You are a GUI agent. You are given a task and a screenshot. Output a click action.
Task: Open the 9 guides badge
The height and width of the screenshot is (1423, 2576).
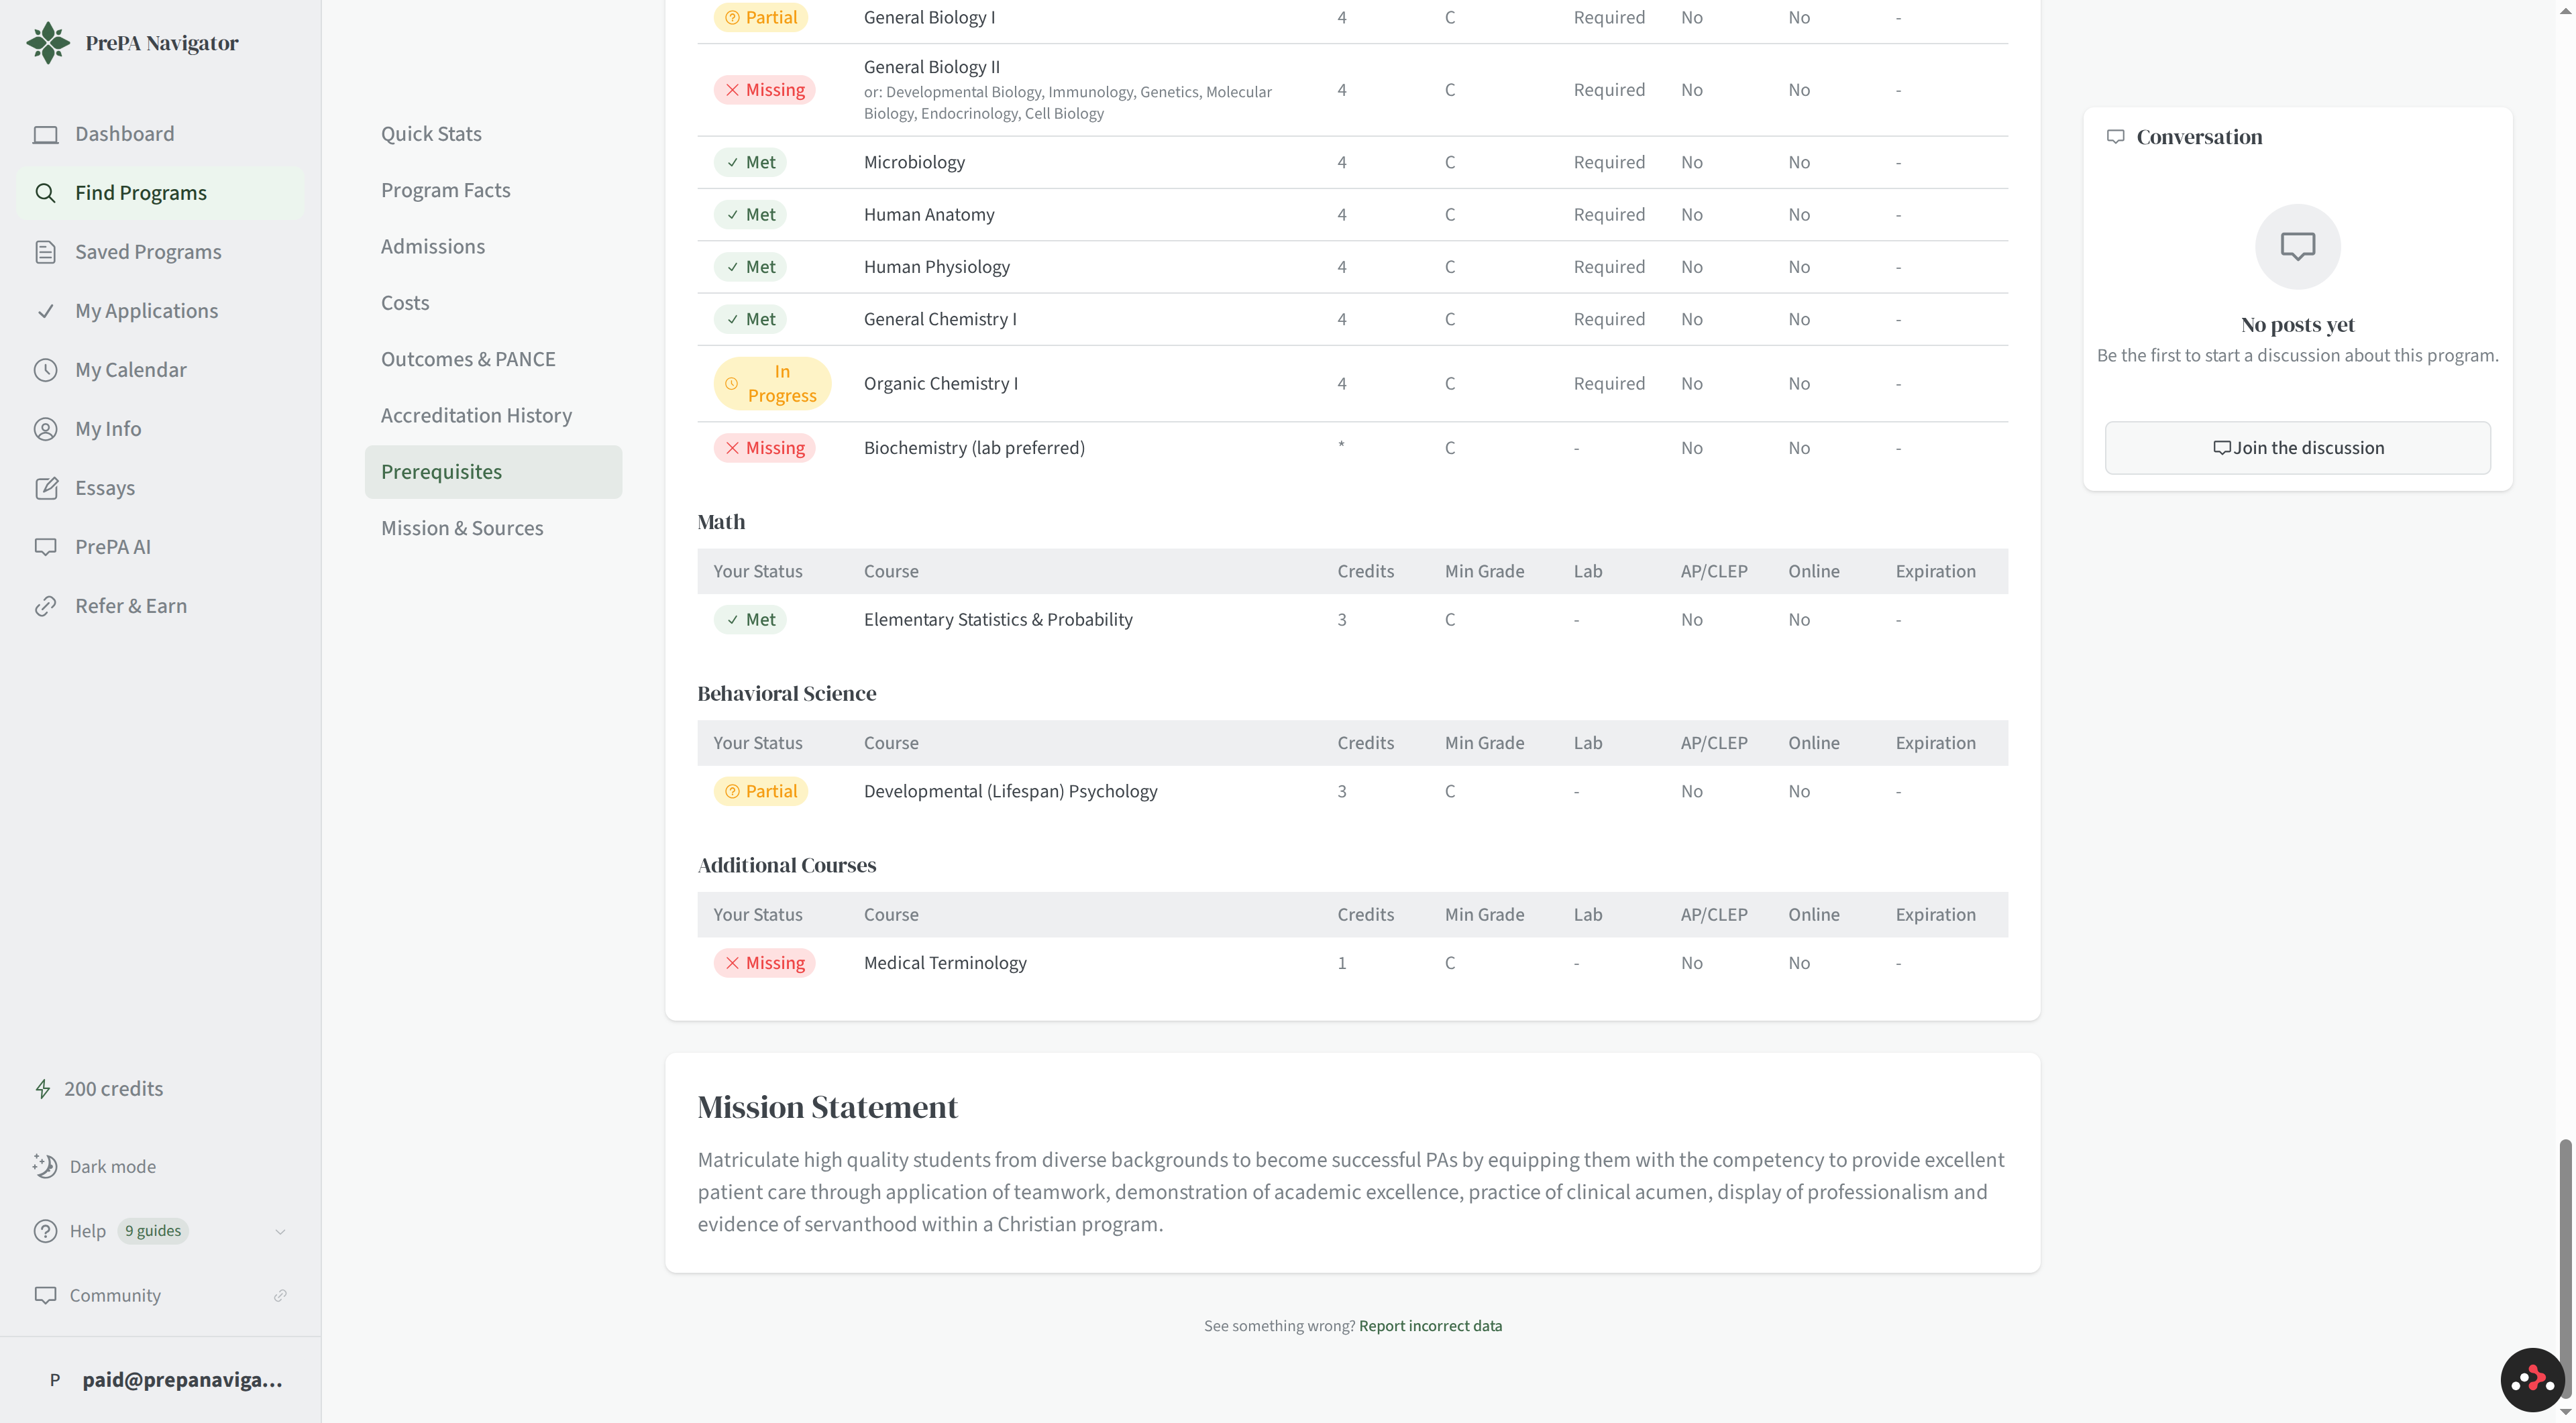pyautogui.click(x=153, y=1231)
